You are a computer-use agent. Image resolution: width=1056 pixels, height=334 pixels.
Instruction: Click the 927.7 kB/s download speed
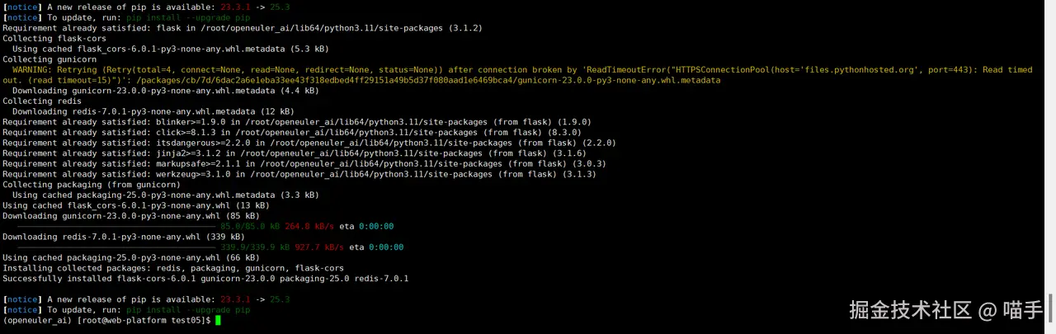pos(319,247)
